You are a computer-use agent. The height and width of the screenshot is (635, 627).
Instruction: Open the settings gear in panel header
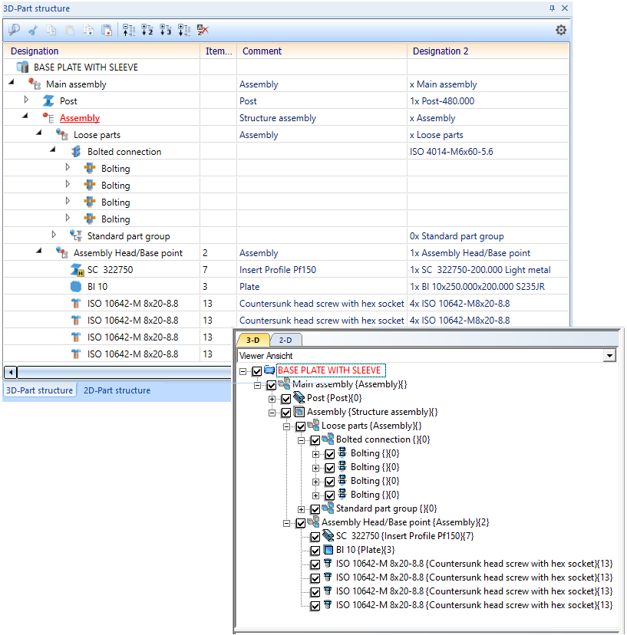561,30
